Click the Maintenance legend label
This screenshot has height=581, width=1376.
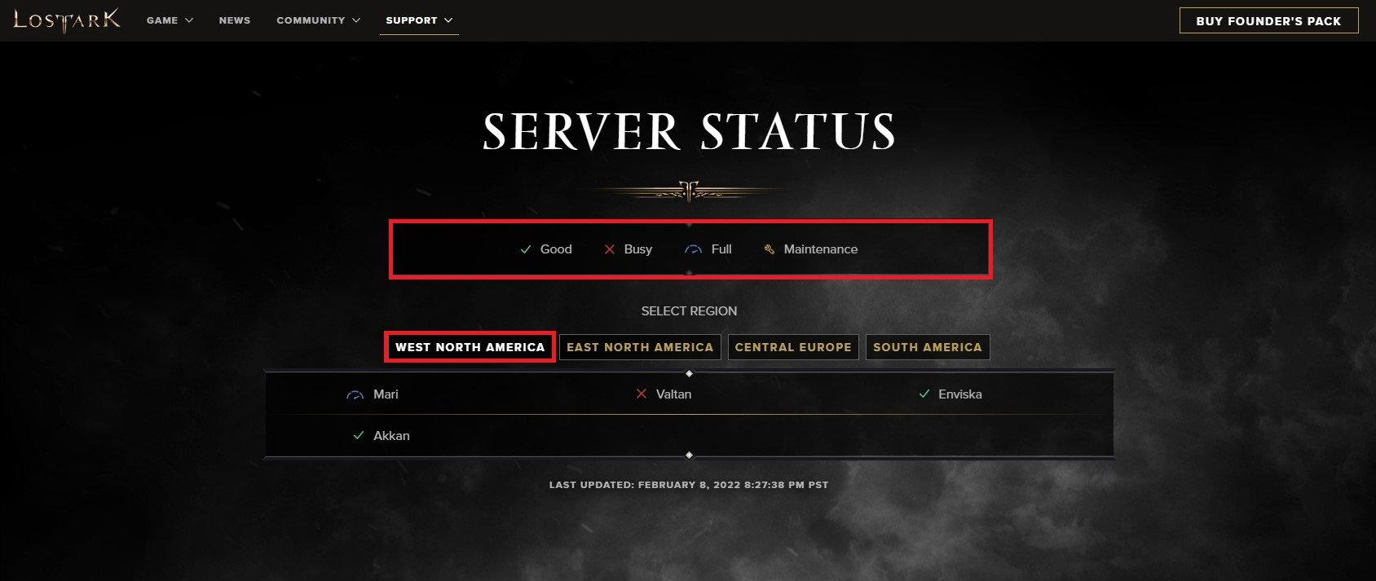click(x=821, y=249)
